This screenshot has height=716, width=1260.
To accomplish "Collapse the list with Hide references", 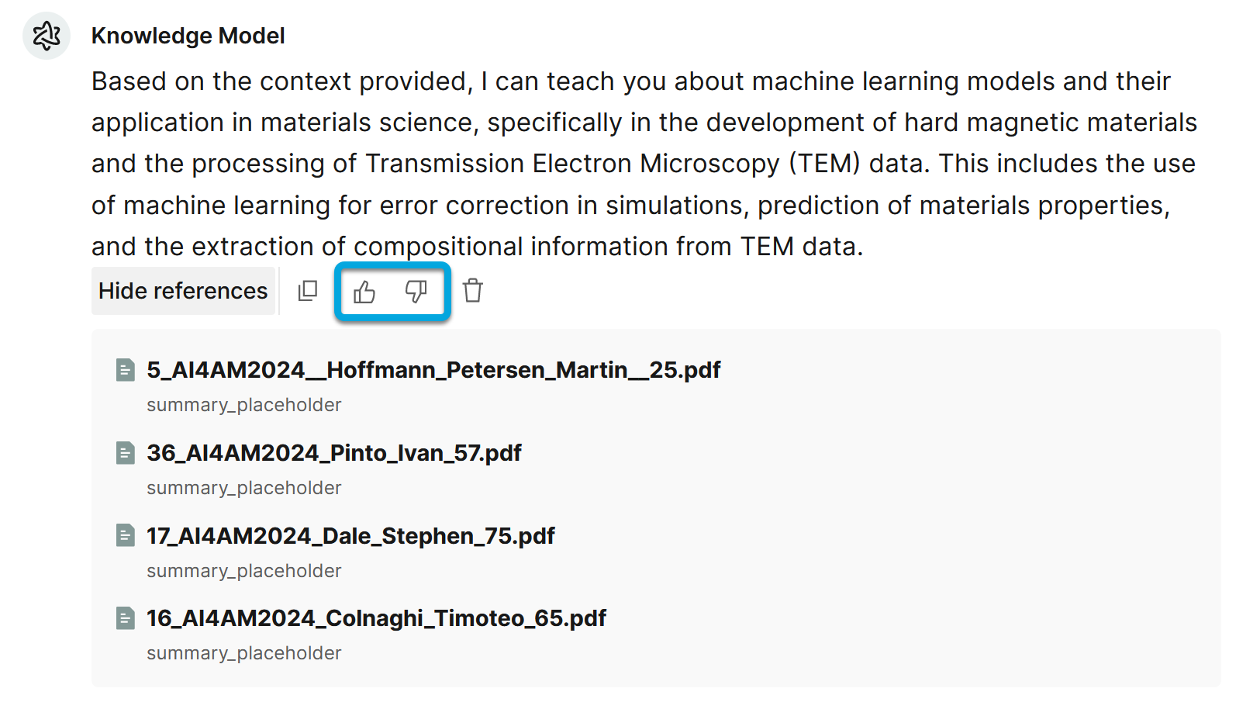I will click(x=183, y=291).
